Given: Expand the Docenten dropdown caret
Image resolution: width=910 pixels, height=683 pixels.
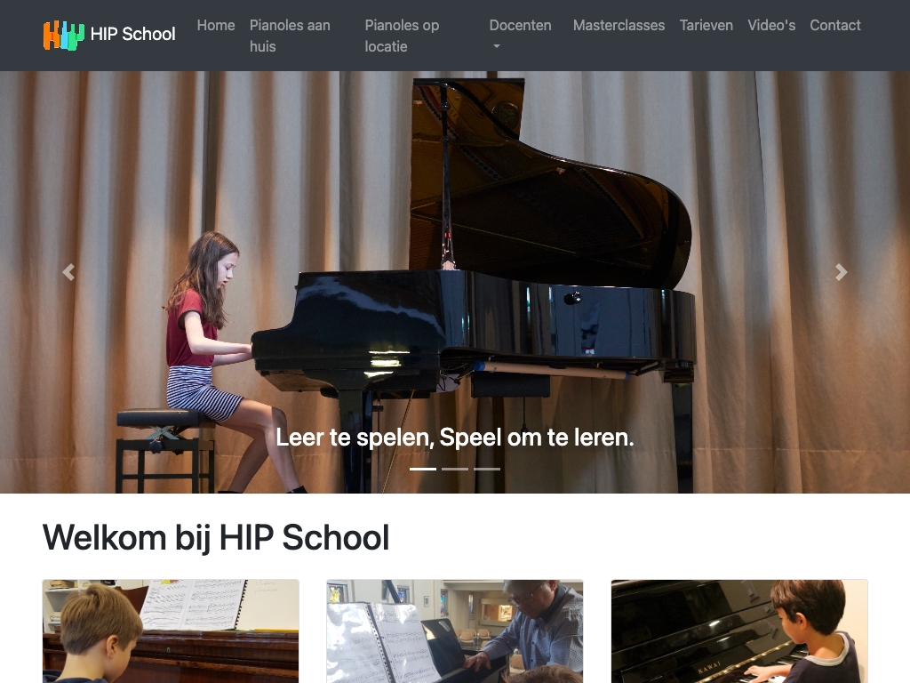Looking at the screenshot, I should pos(496,46).
